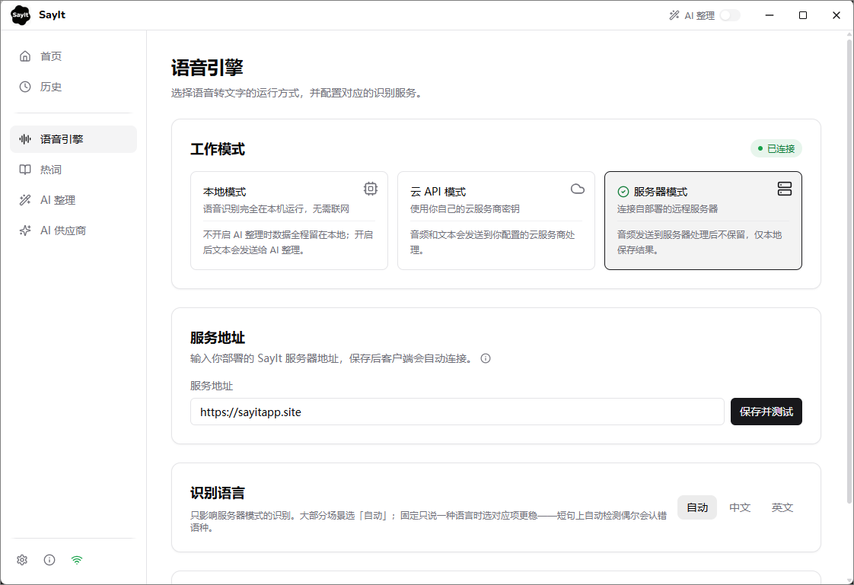854x585 pixels.
Task: Click the chip icon on 本地模式 card
Action: (371, 189)
